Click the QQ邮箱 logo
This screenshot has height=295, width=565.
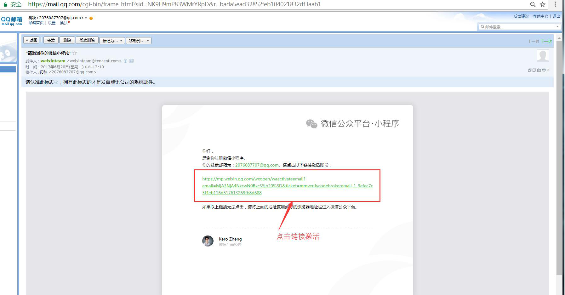click(x=12, y=21)
